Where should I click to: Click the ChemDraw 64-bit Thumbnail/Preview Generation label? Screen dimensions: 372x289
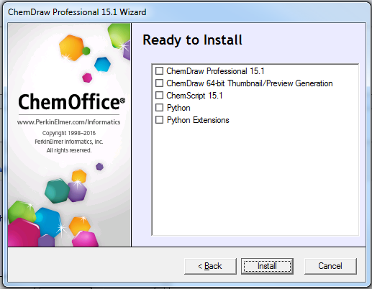(250, 83)
